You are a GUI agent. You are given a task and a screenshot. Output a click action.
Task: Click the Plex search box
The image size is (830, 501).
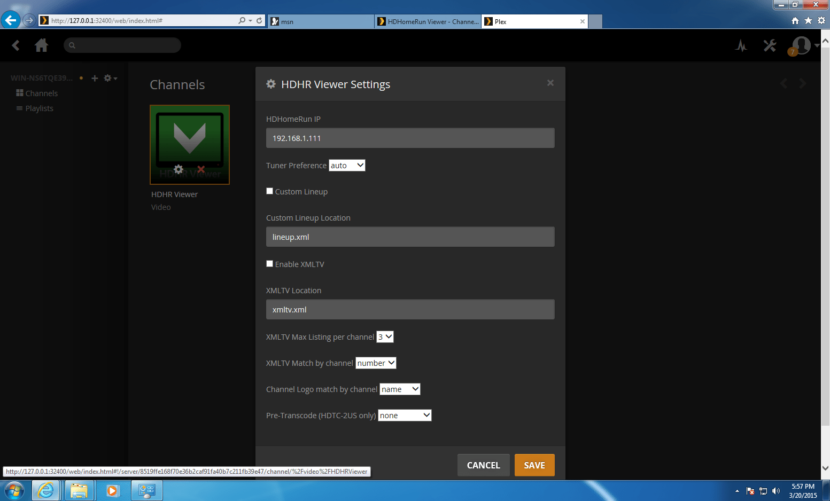[122, 45]
